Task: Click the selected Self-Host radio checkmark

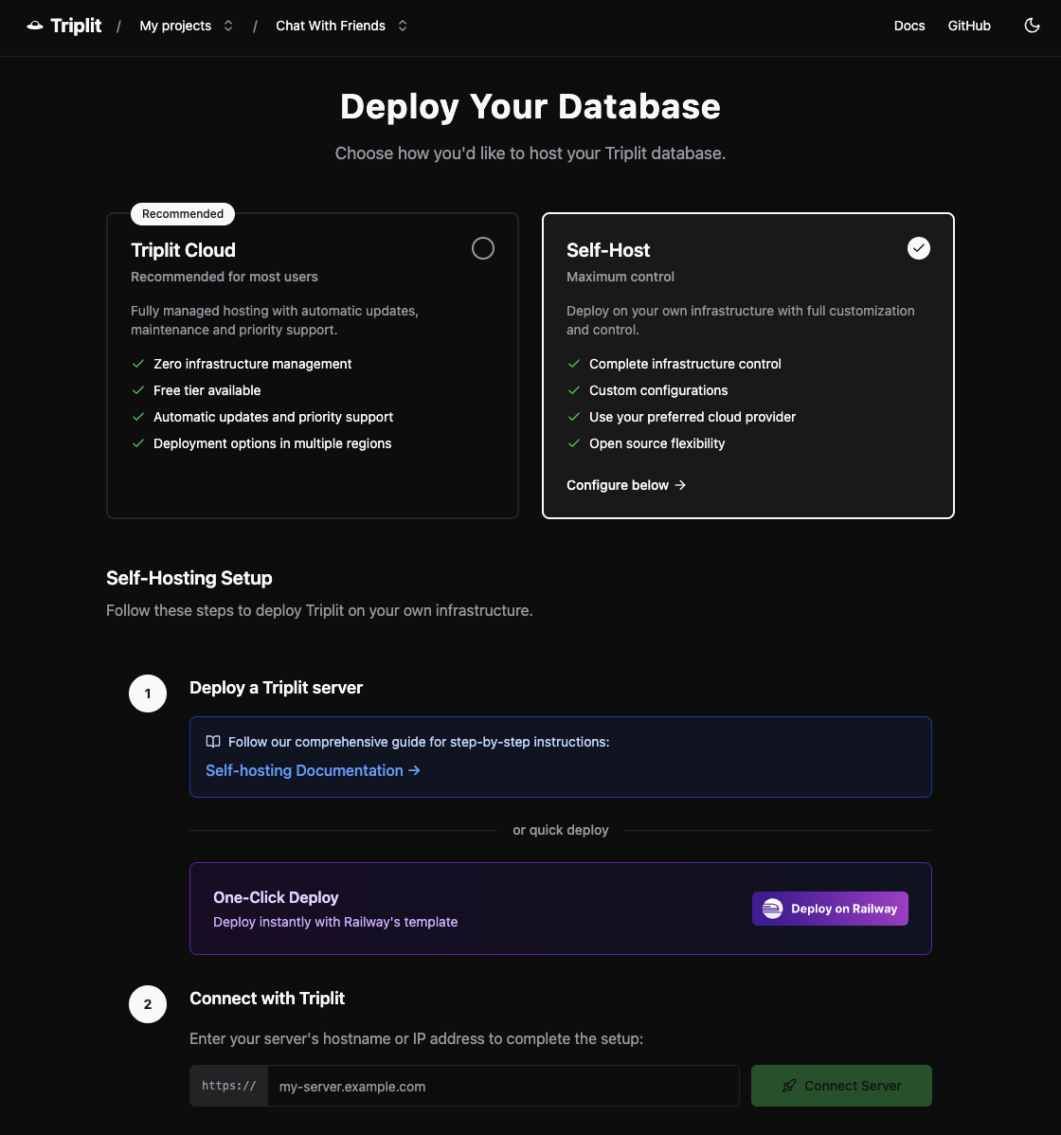Action: 918,248
